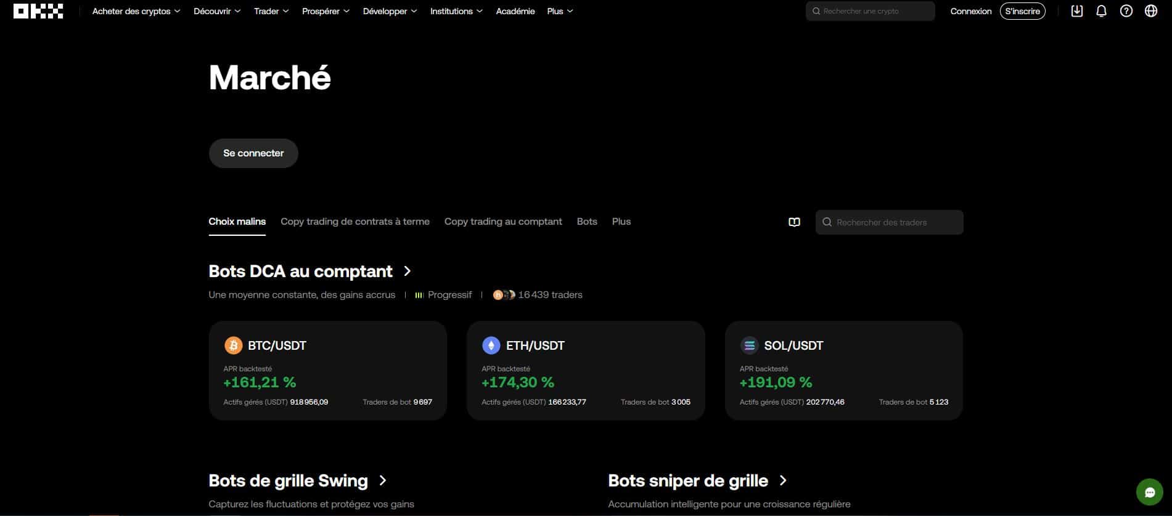Image resolution: width=1172 pixels, height=516 pixels.
Task: Open the chat support bubble
Action: click(1149, 492)
